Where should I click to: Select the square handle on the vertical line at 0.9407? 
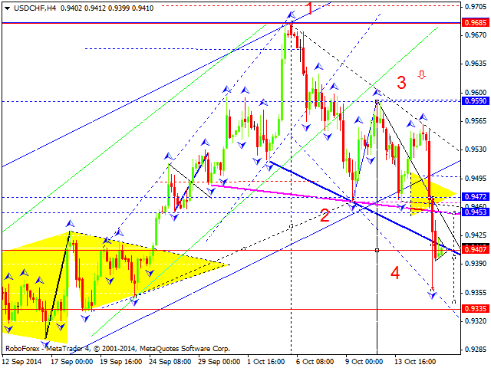click(377, 250)
